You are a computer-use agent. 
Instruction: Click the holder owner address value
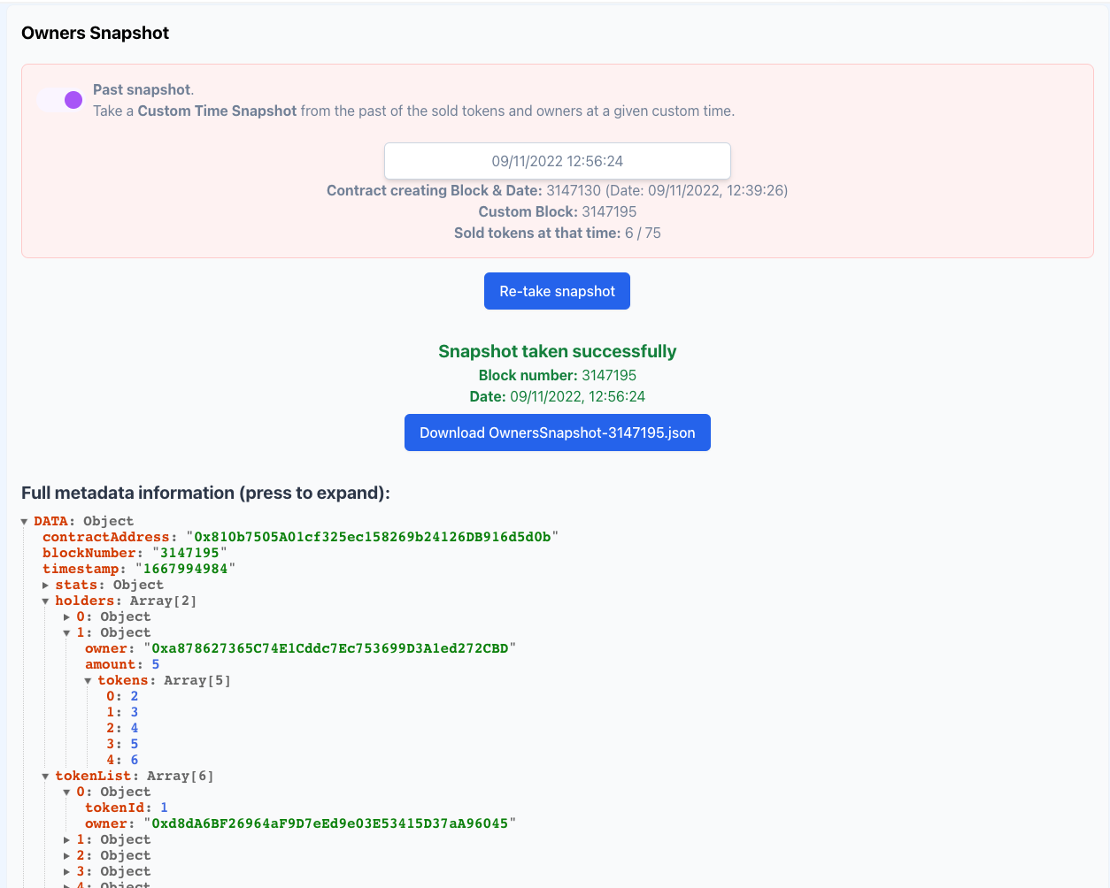click(x=329, y=648)
